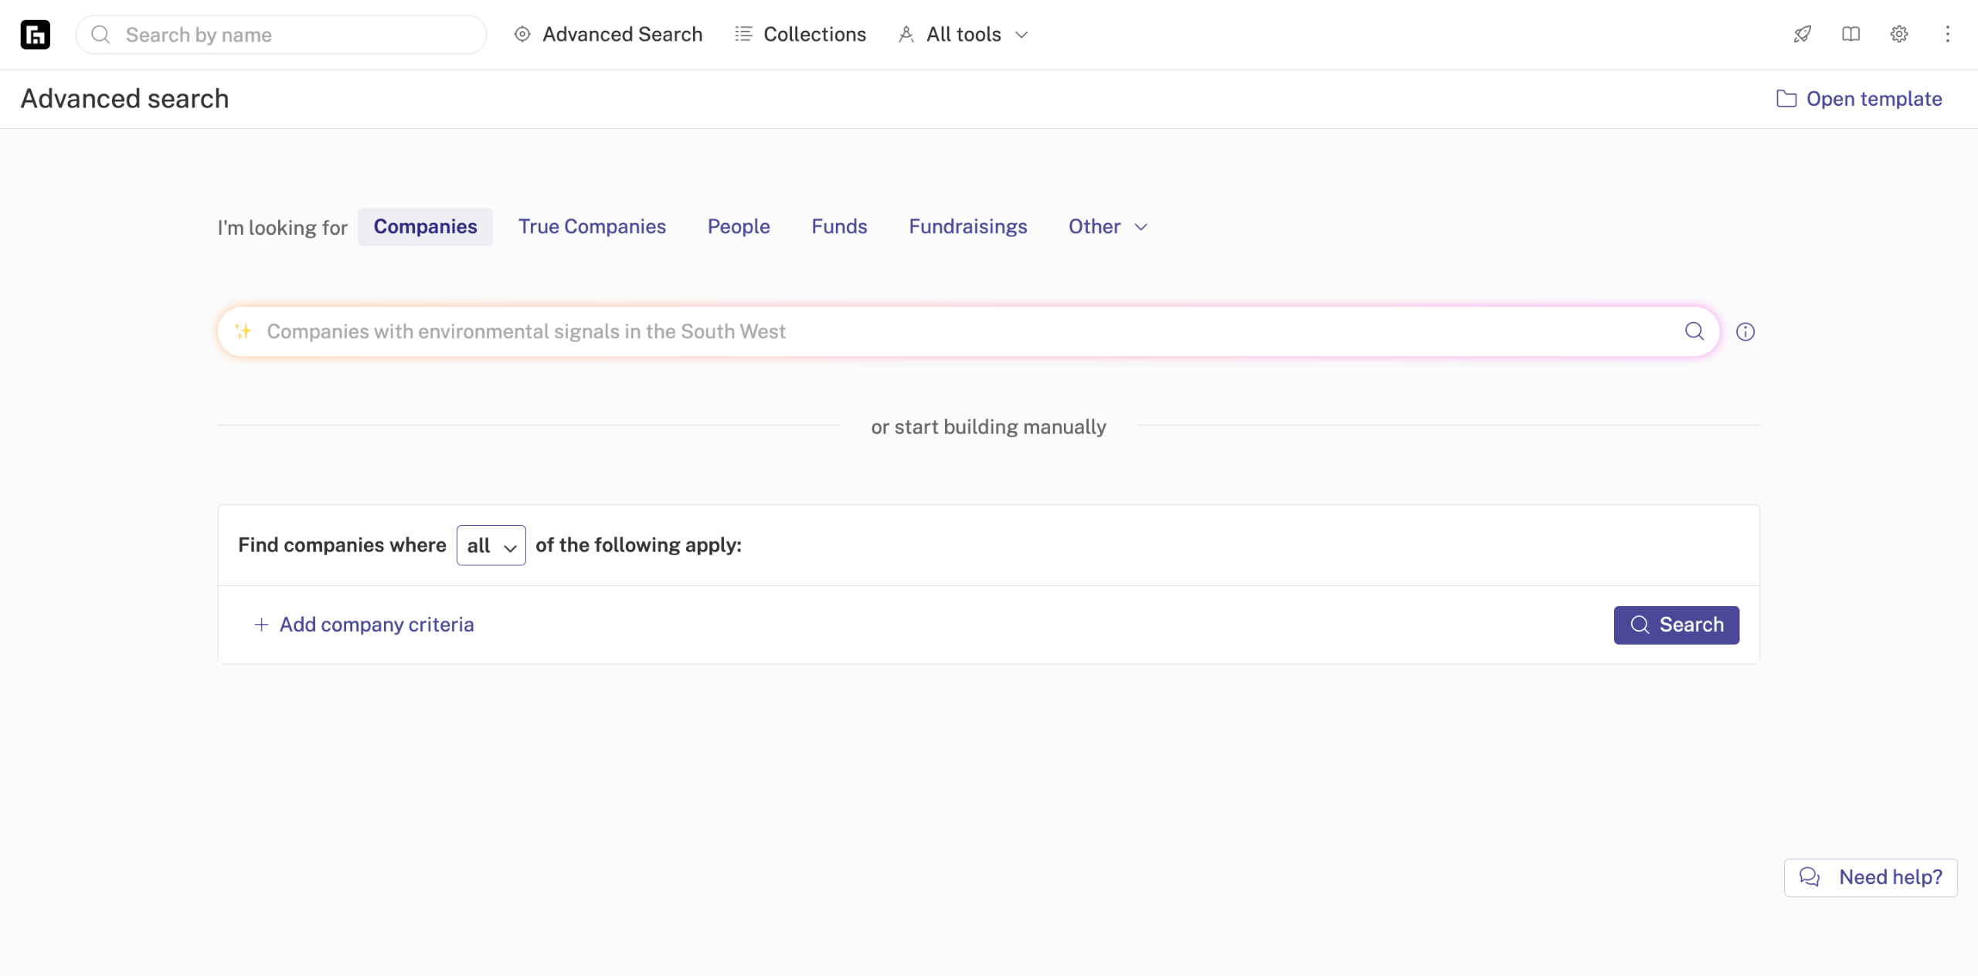Click the magnifier icon in AI search bar
Viewport: 1978px width, 976px height.
tap(1694, 331)
